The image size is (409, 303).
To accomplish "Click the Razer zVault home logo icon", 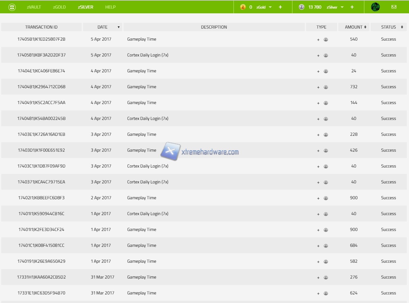I will pyautogui.click(x=12, y=7).
